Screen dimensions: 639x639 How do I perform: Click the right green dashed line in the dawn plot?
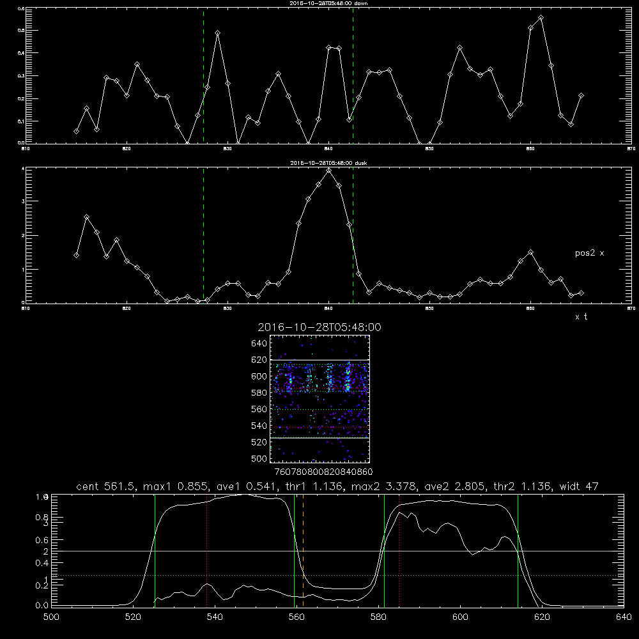tap(353, 76)
